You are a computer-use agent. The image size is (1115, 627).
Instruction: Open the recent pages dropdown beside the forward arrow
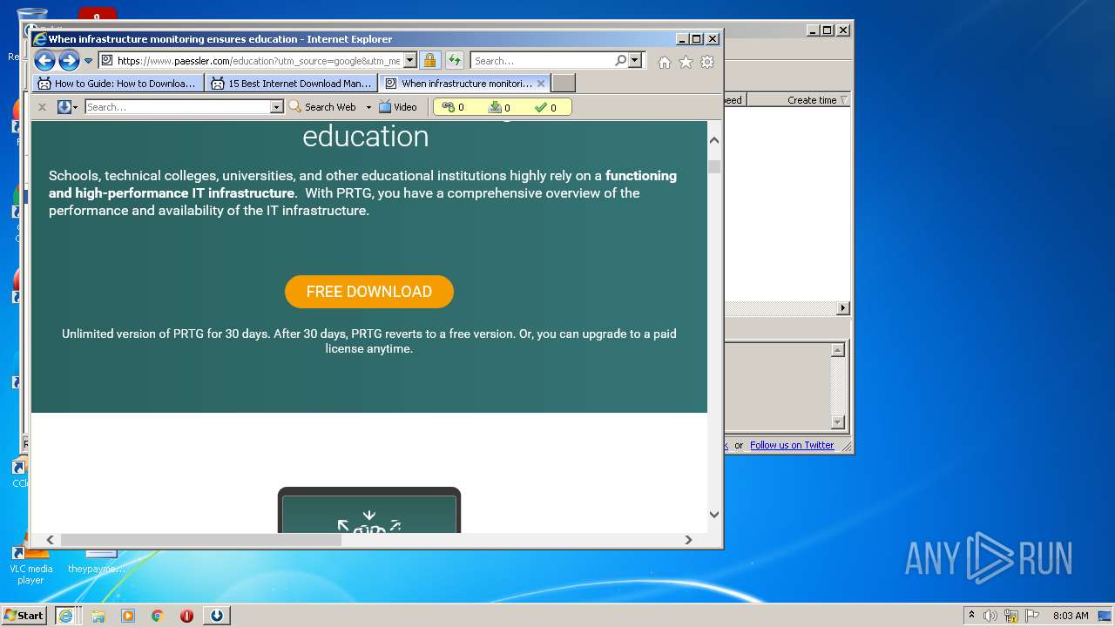88,61
